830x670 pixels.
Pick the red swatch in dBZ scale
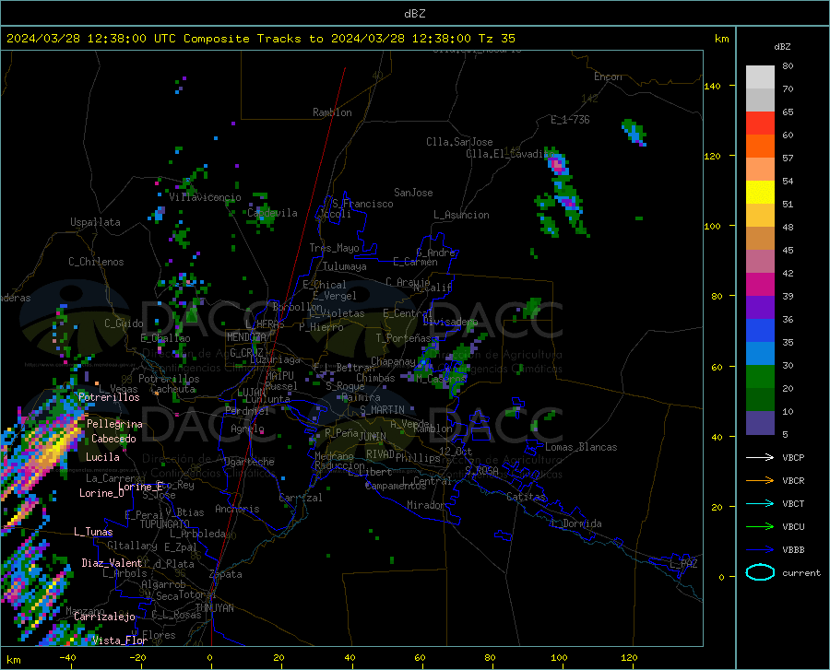pos(760,123)
